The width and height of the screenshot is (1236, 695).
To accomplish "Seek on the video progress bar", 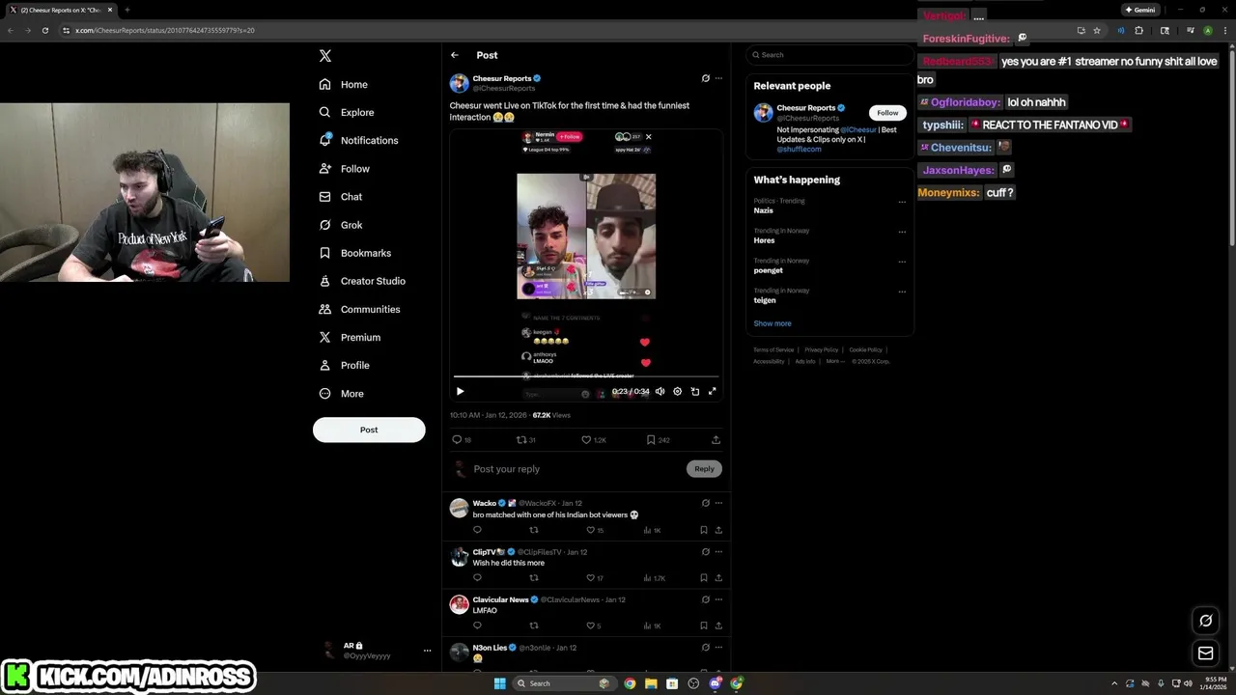I will pos(586,376).
